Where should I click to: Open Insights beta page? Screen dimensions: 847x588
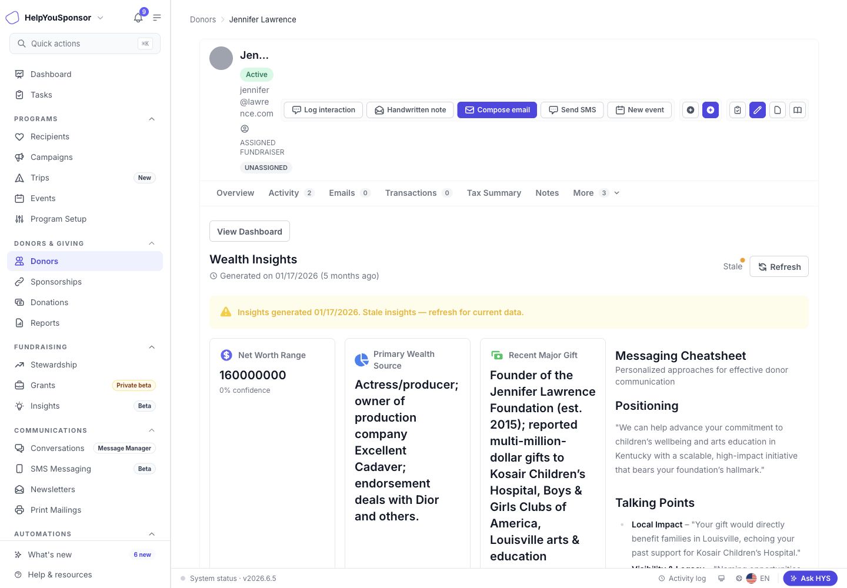(85, 406)
